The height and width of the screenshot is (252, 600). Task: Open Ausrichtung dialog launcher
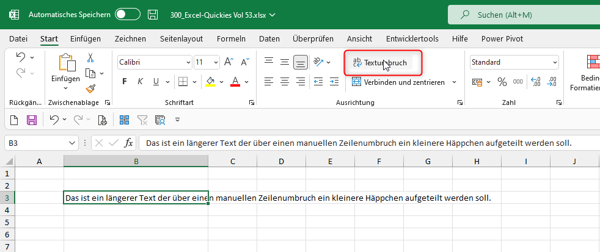click(x=459, y=103)
